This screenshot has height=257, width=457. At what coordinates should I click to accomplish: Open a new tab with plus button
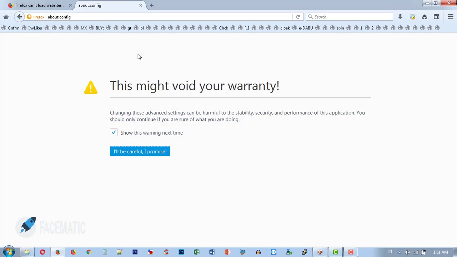coord(152,5)
